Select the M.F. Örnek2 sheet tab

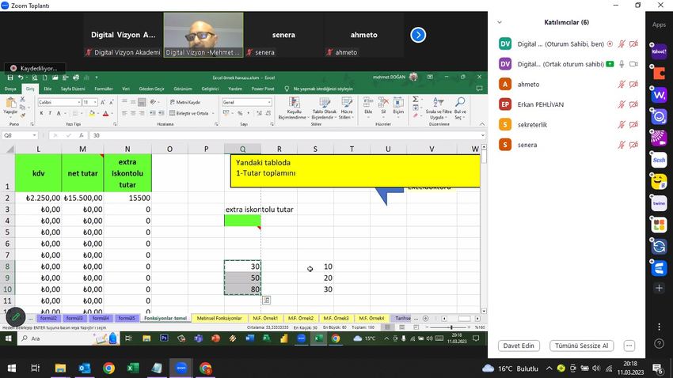point(300,319)
